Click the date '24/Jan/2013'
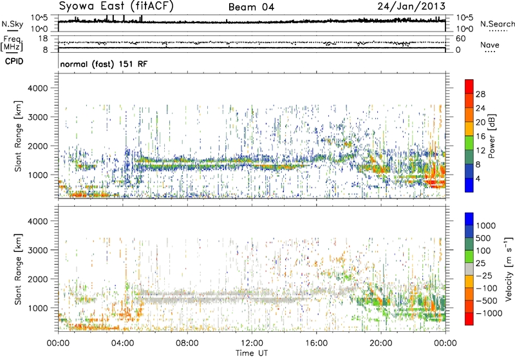The image size is (515, 357). (x=411, y=6)
